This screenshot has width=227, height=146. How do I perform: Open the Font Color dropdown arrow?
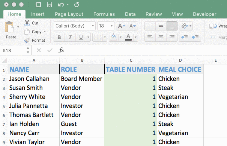point(135,37)
